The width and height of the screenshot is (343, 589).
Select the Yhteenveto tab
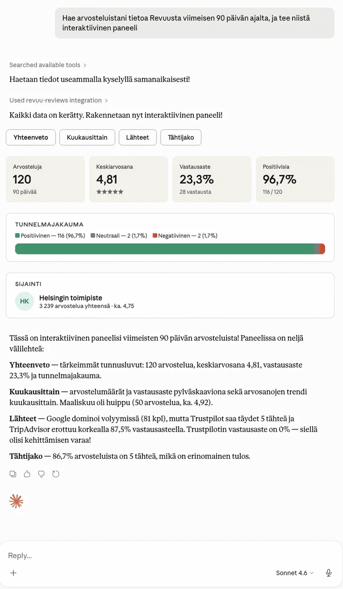click(31, 137)
